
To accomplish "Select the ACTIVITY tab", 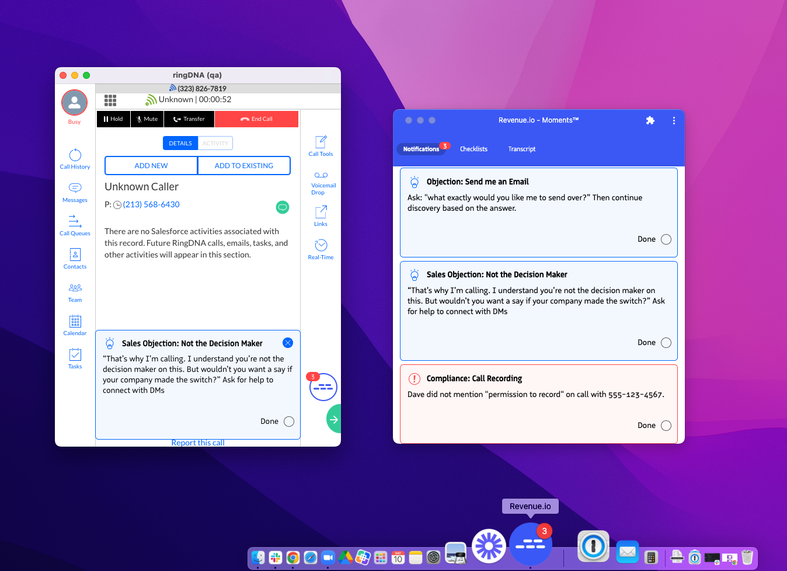I will pyautogui.click(x=215, y=143).
